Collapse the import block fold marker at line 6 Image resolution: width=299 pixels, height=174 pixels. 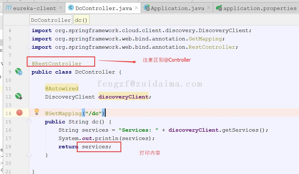click(29, 47)
